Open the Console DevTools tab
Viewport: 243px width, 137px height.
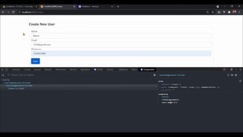[27, 70]
